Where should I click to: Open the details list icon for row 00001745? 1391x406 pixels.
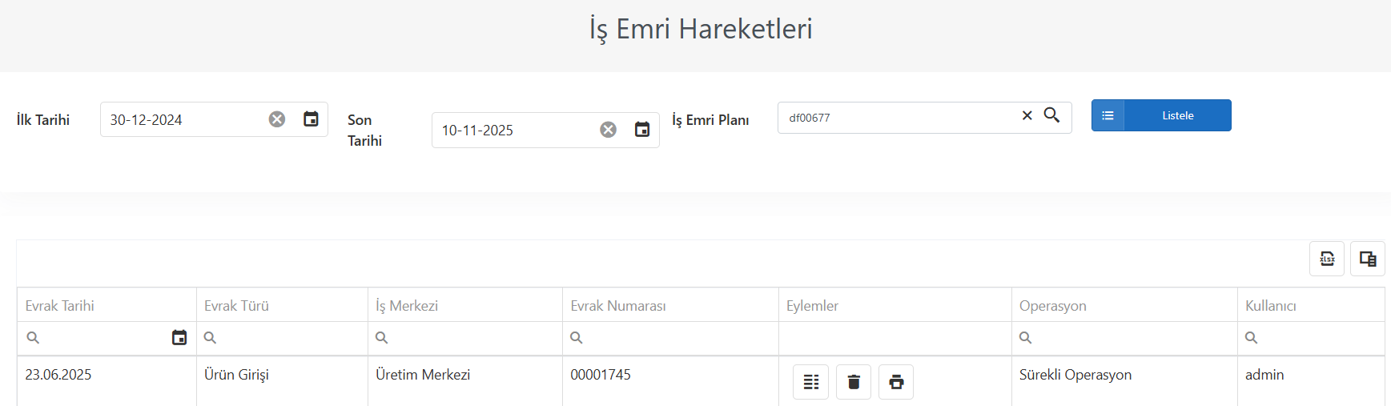click(811, 382)
